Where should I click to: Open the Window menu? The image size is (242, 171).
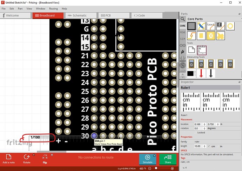41,9
